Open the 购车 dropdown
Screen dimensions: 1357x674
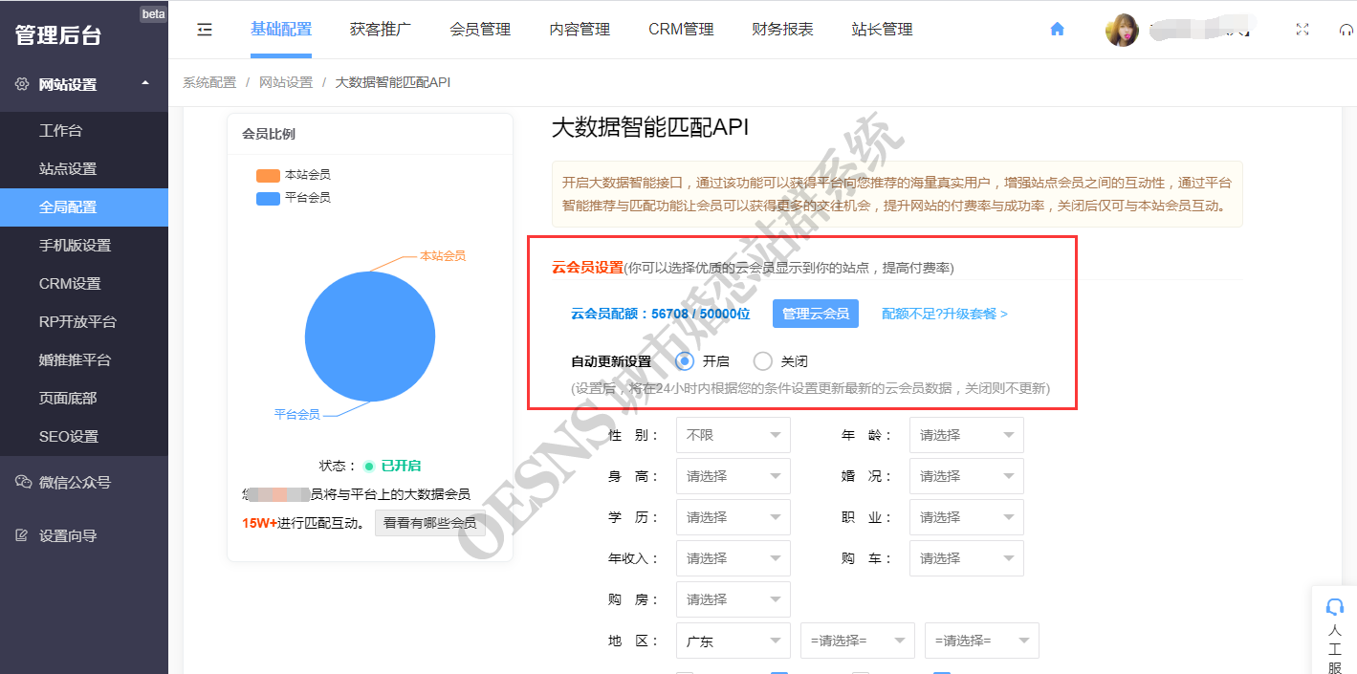point(967,558)
